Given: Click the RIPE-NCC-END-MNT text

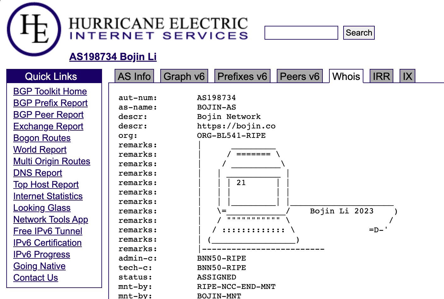Looking at the screenshot, I should tap(236, 286).
